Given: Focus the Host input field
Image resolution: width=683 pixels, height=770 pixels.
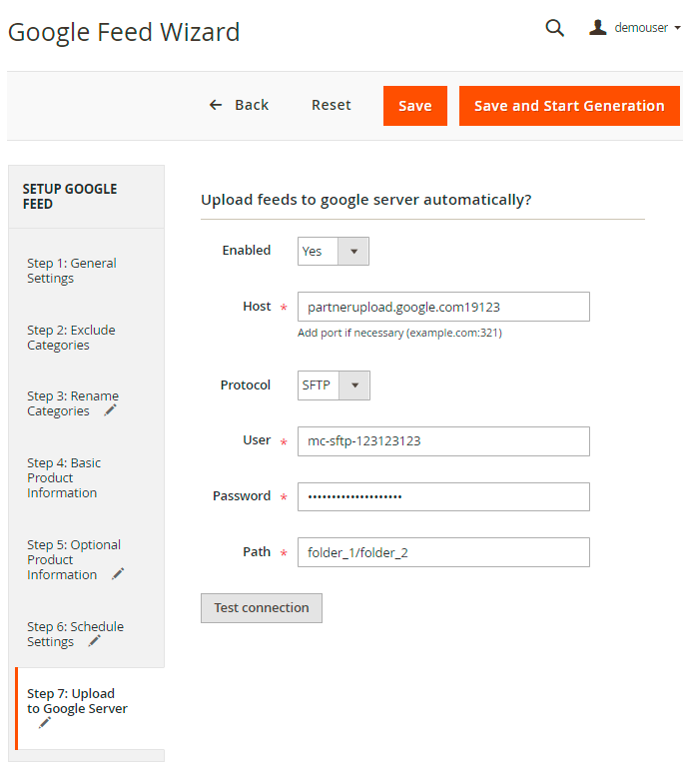Looking at the screenshot, I should [443, 307].
